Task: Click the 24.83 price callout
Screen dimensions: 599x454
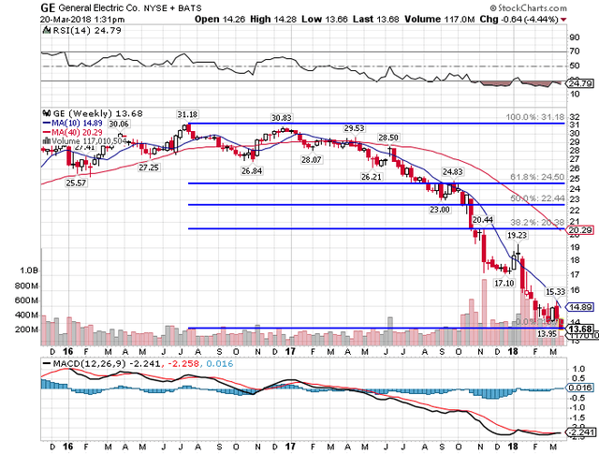Action: (453, 172)
